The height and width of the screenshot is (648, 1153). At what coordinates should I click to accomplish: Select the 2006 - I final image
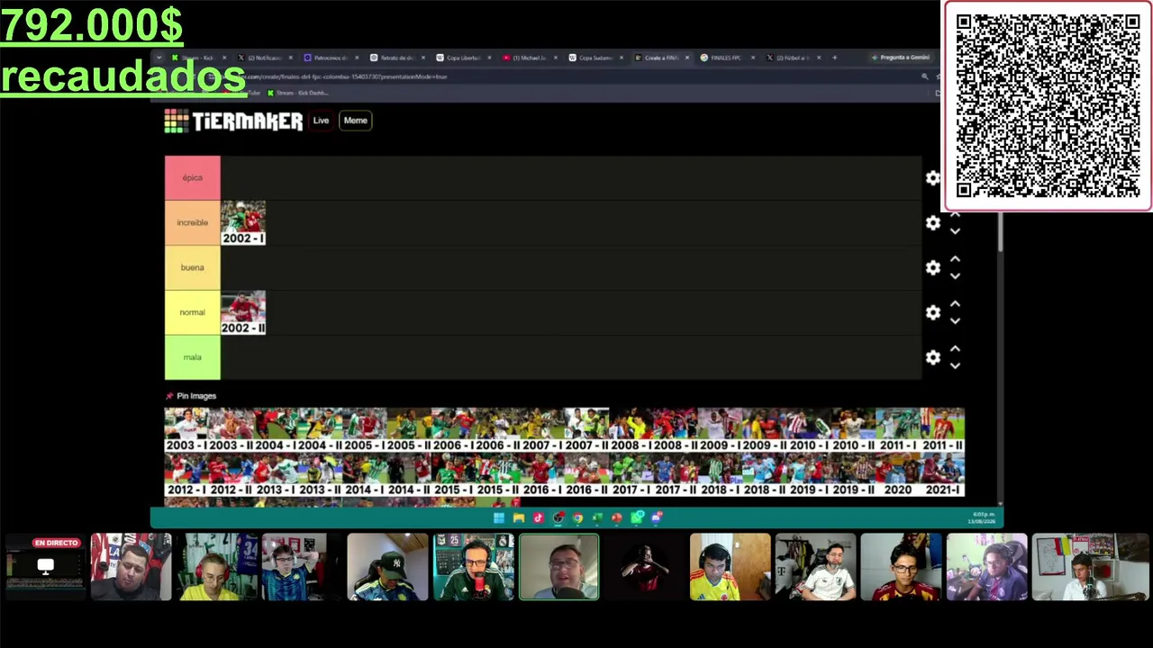pos(453,430)
